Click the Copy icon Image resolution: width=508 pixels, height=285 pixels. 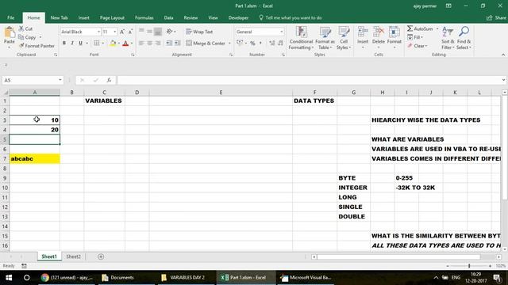21,37
